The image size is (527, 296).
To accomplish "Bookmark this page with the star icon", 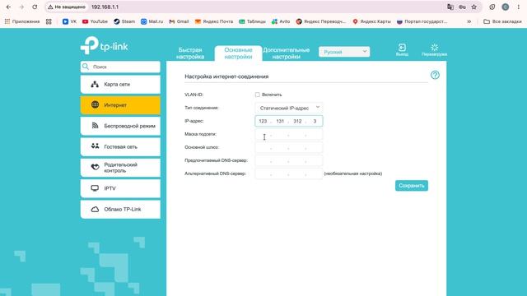I will [x=474, y=7].
